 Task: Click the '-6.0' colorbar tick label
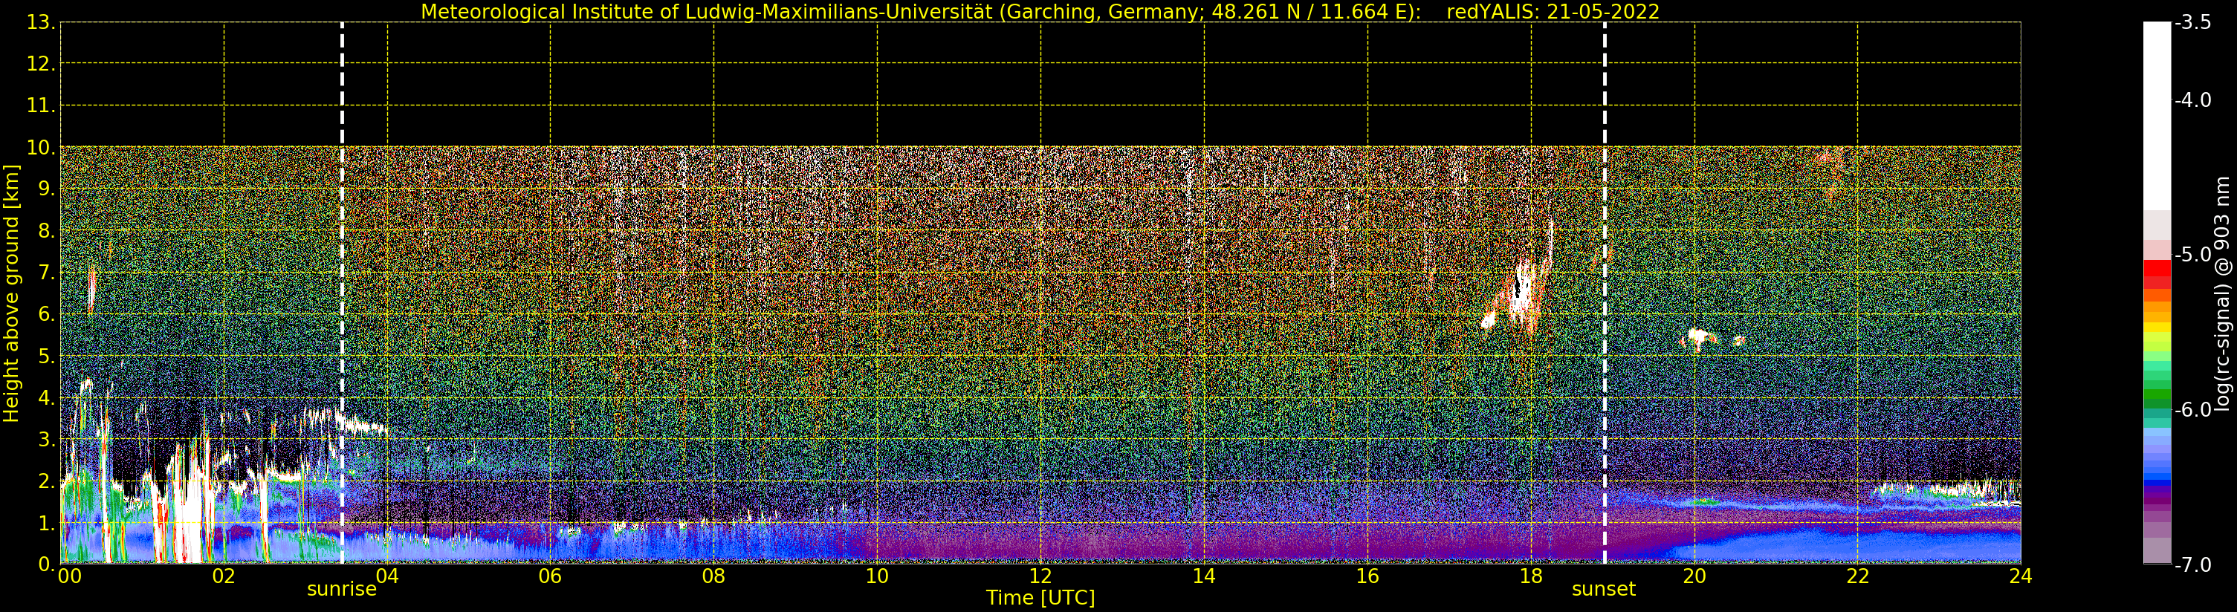tap(2194, 410)
